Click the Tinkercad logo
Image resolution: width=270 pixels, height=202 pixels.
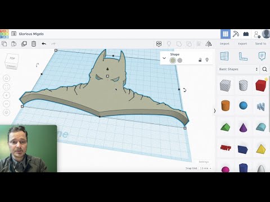point(4,34)
